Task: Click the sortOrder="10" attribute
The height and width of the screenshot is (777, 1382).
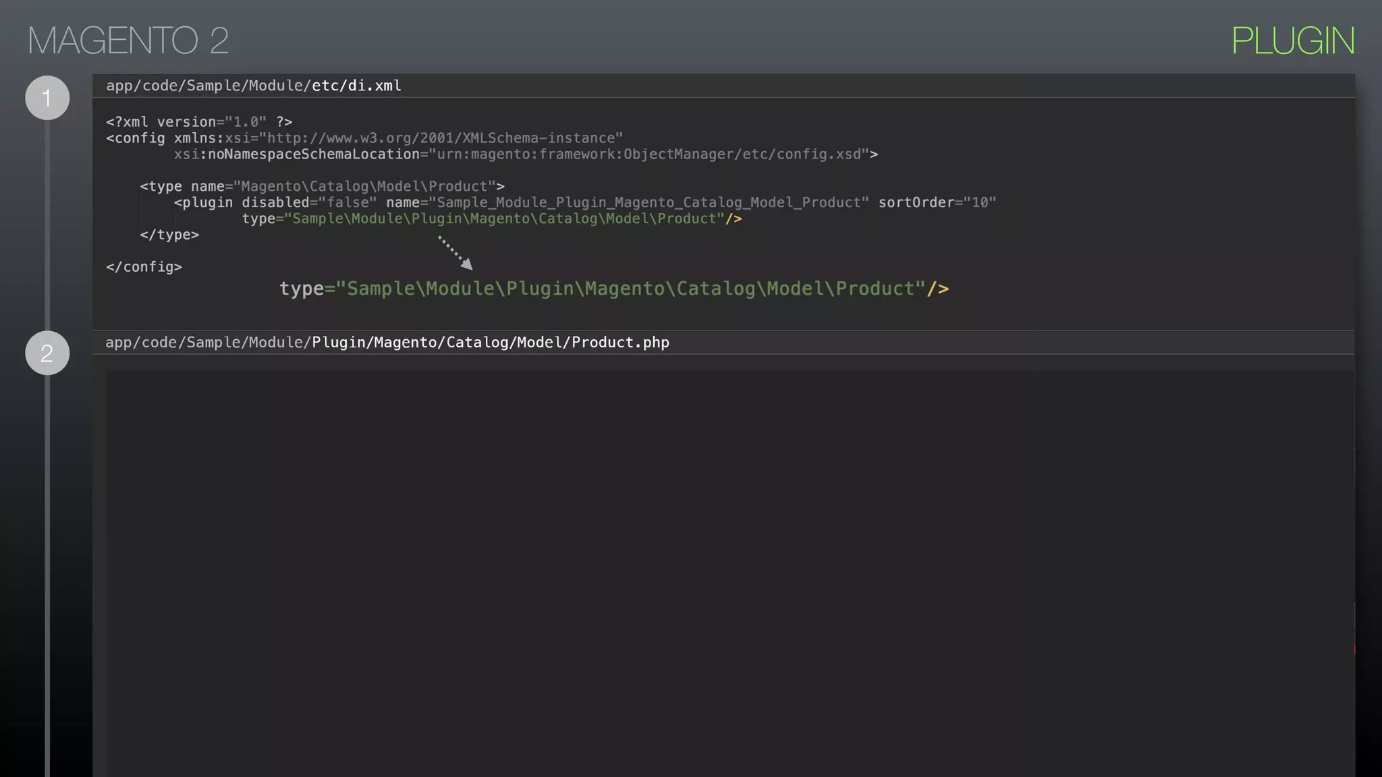Action: coord(937,202)
